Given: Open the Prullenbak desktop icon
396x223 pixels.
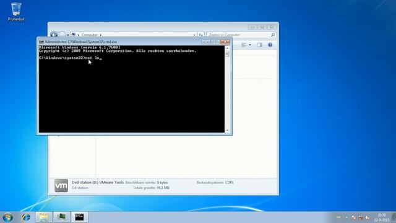Looking at the screenshot, I should click(16, 12).
